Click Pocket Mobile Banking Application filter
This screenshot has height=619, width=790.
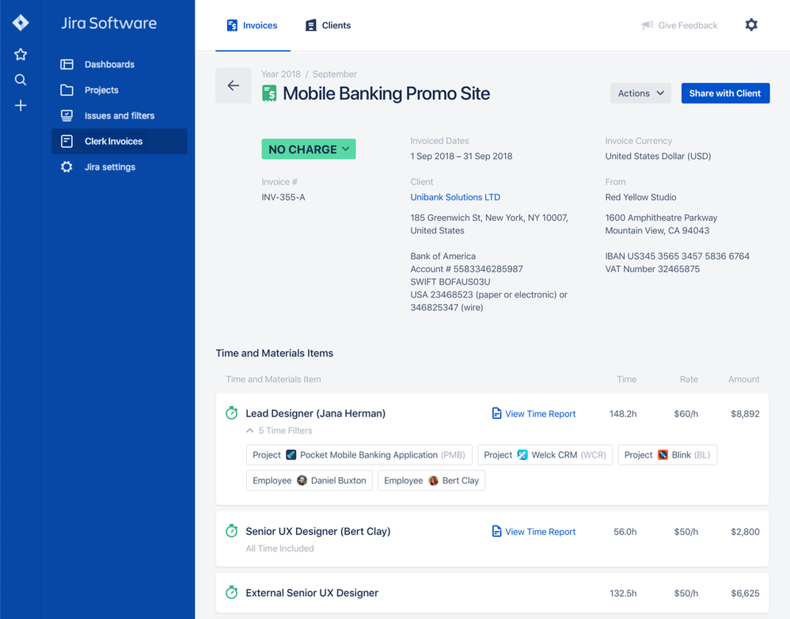click(x=359, y=455)
